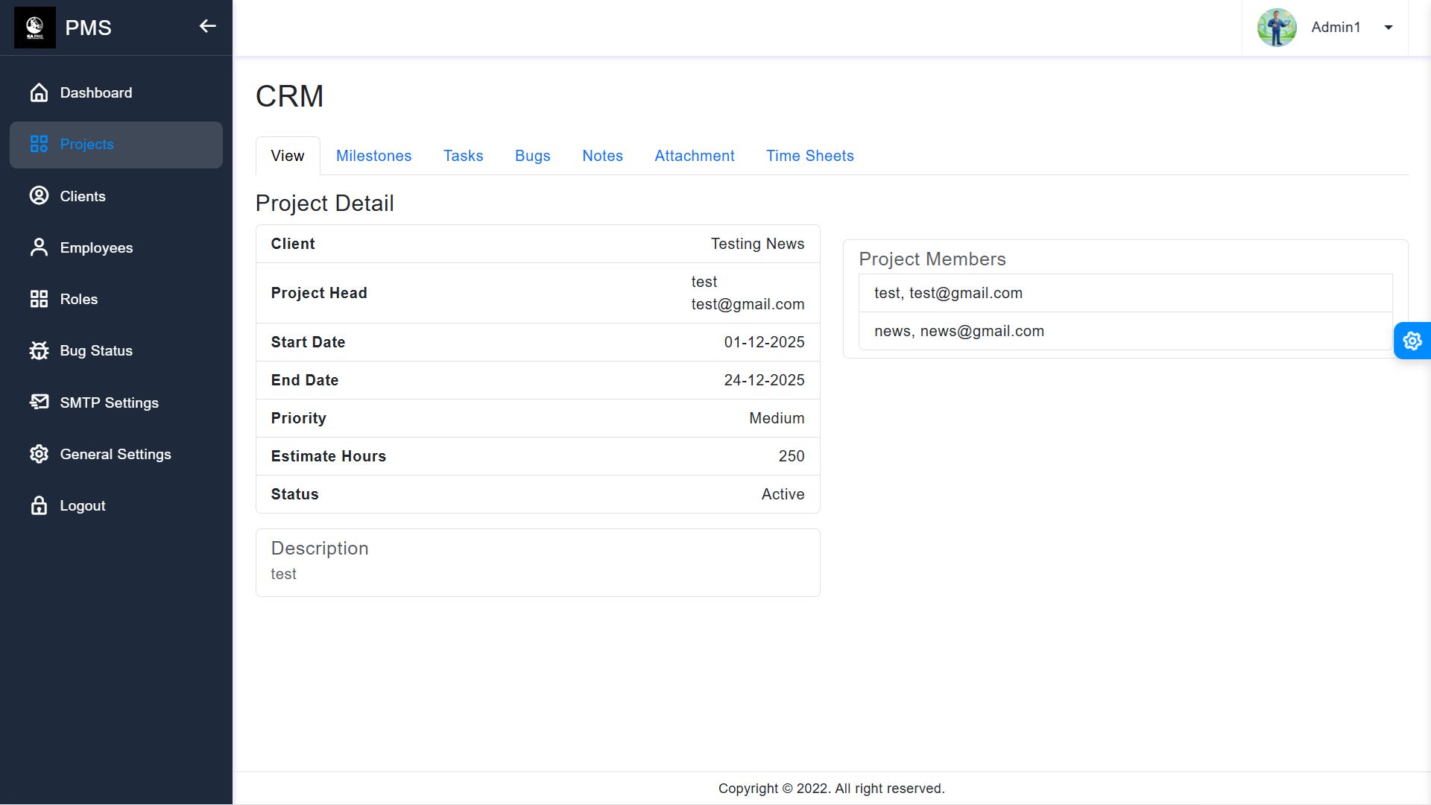Click the Clients person-circle icon
Image resolution: width=1431 pixels, height=805 pixels.
(x=39, y=196)
